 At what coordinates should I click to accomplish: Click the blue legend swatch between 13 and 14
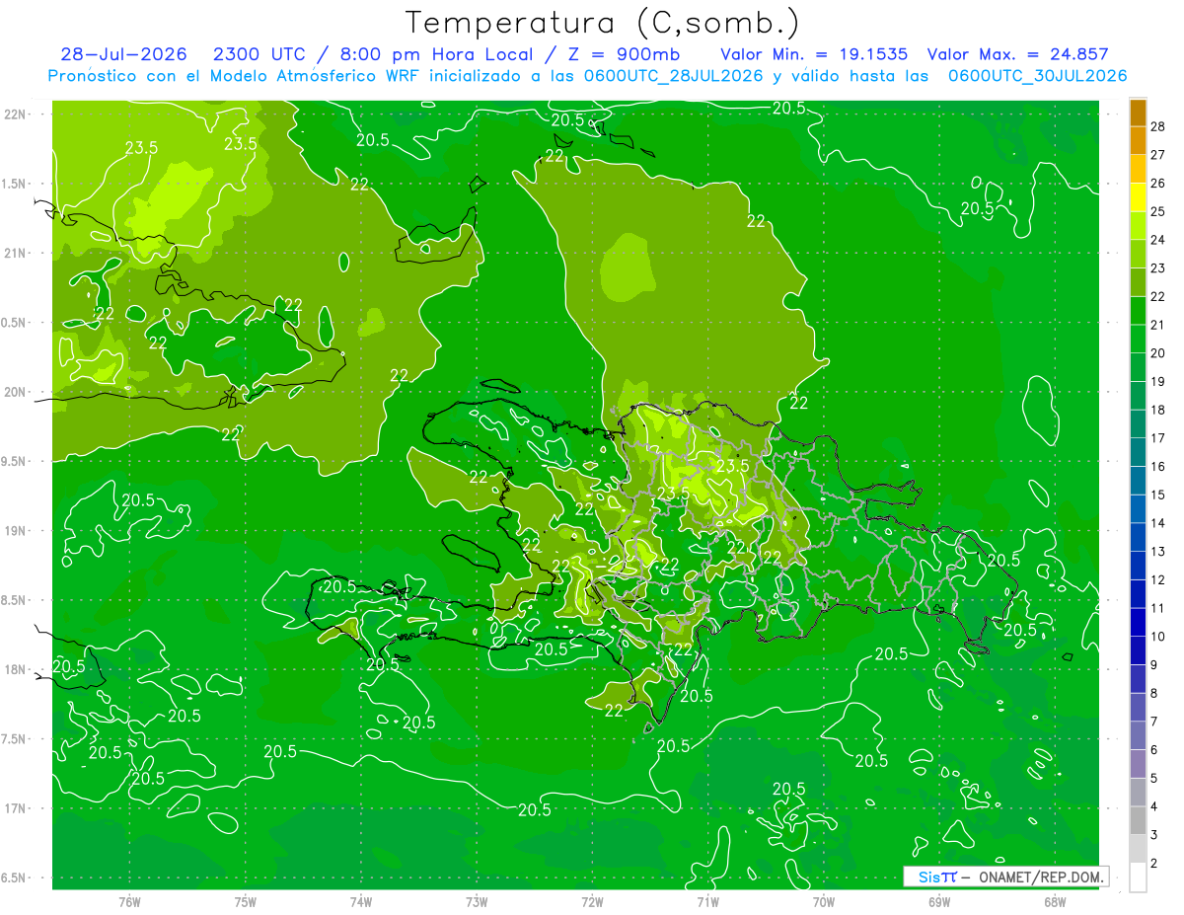coord(1138,537)
